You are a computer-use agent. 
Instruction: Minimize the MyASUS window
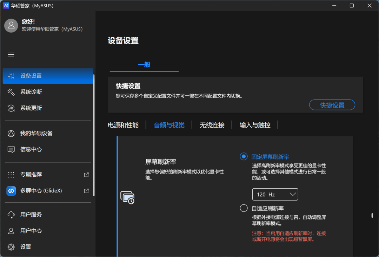pyautogui.click(x=334, y=6)
